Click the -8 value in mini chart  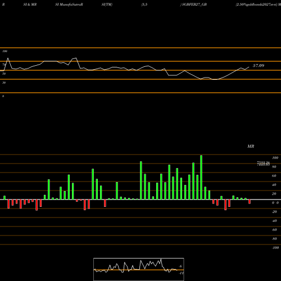[180, 266]
